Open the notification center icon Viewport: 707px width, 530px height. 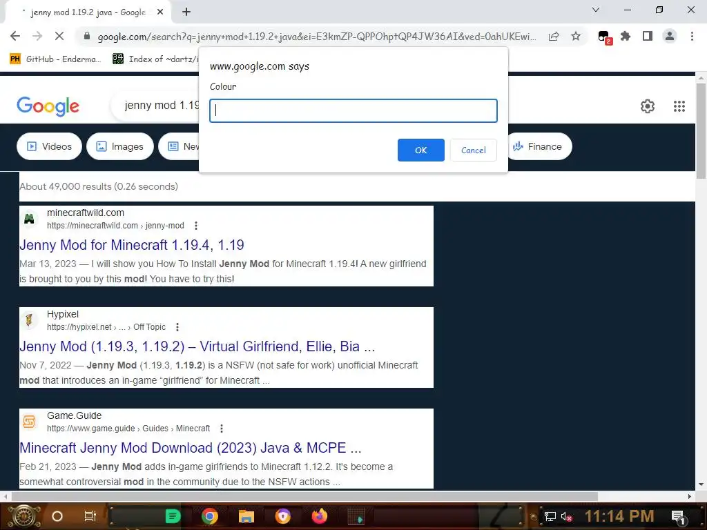[679, 517]
